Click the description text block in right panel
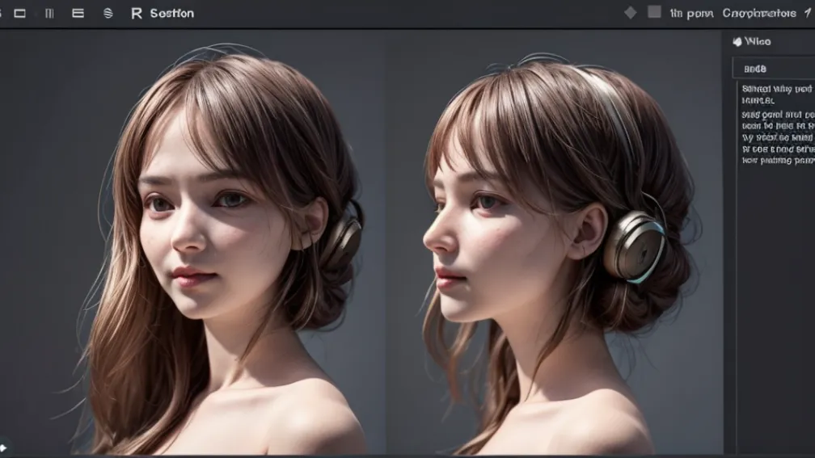Screen dimensions: 815x458 tap(777, 124)
